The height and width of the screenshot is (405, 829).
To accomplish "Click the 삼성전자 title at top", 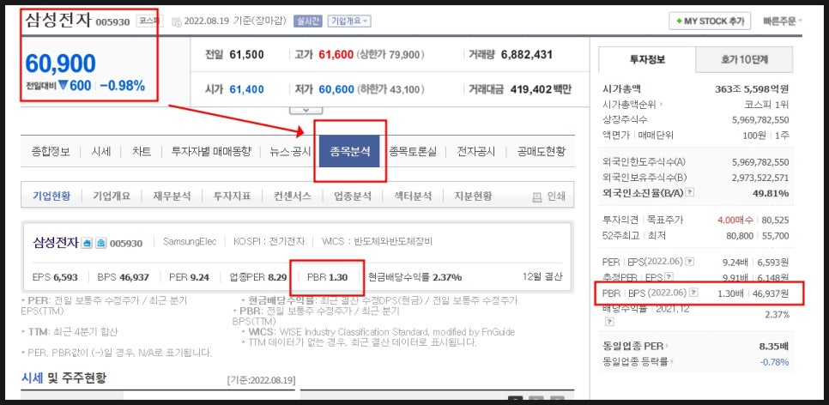I will coord(58,20).
